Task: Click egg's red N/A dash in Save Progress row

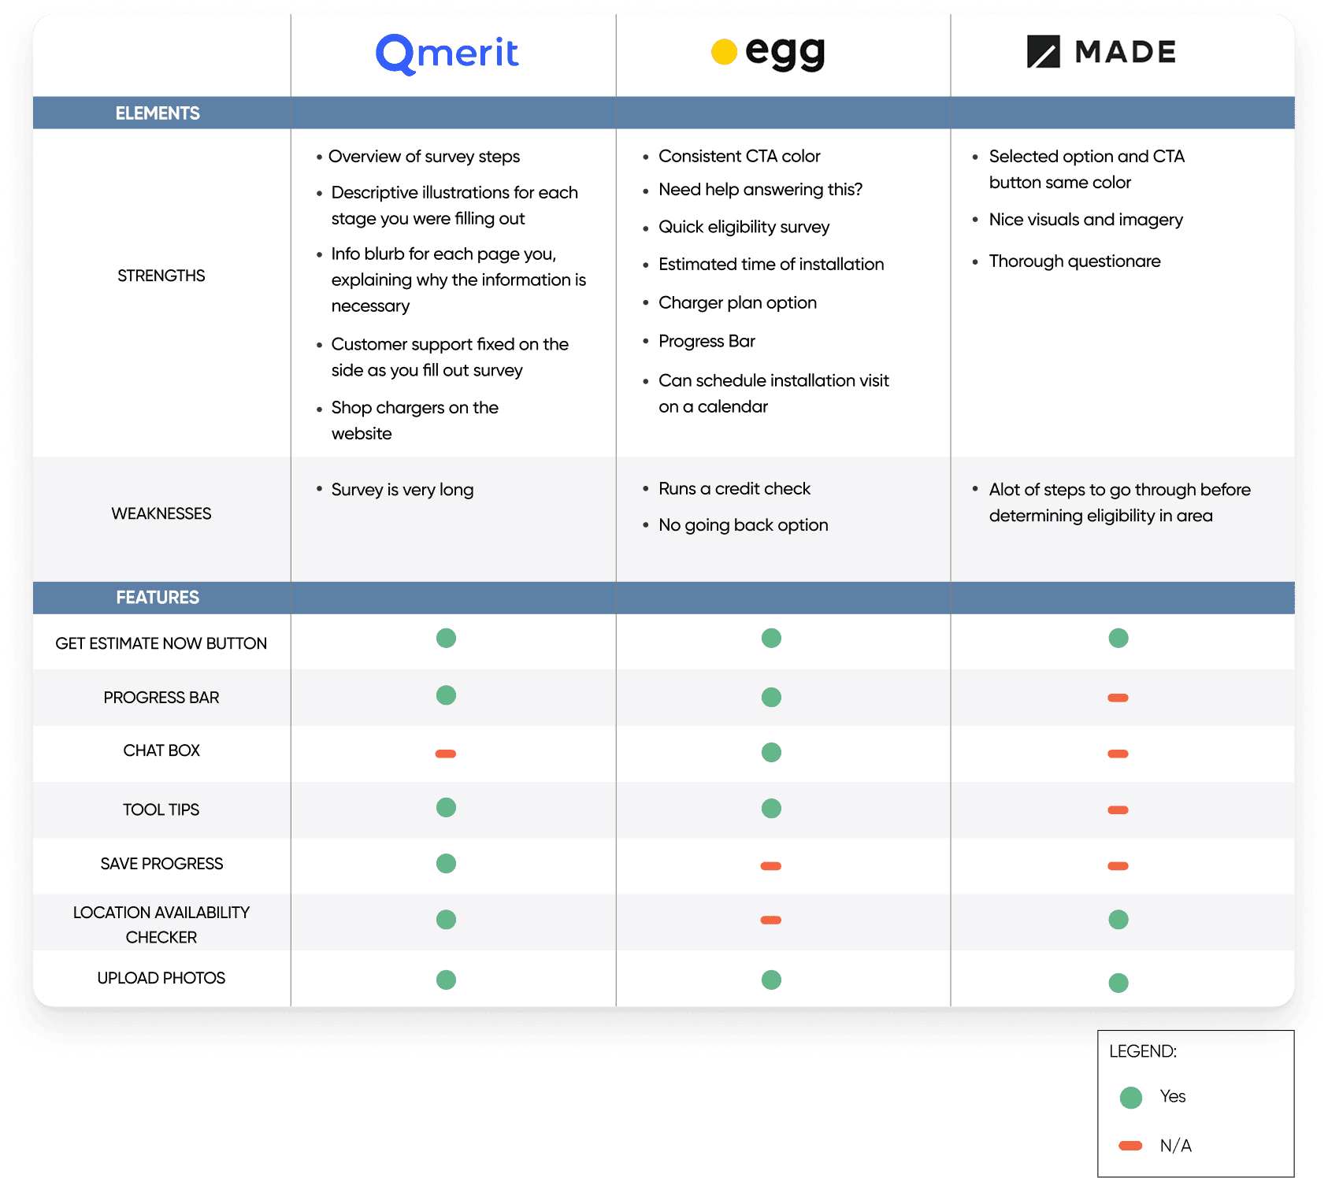Action: click(x=771, y=866)
